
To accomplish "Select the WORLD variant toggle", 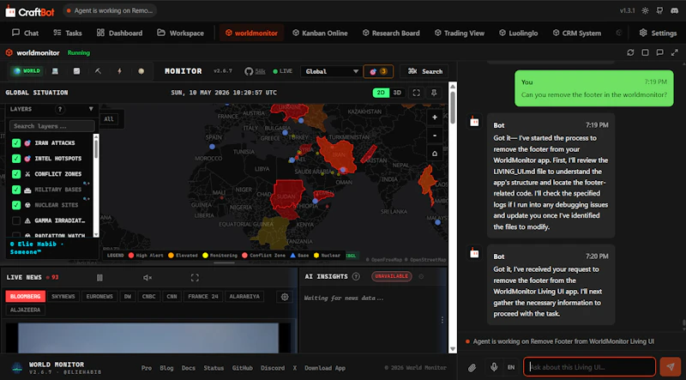I will coord(27,71).
